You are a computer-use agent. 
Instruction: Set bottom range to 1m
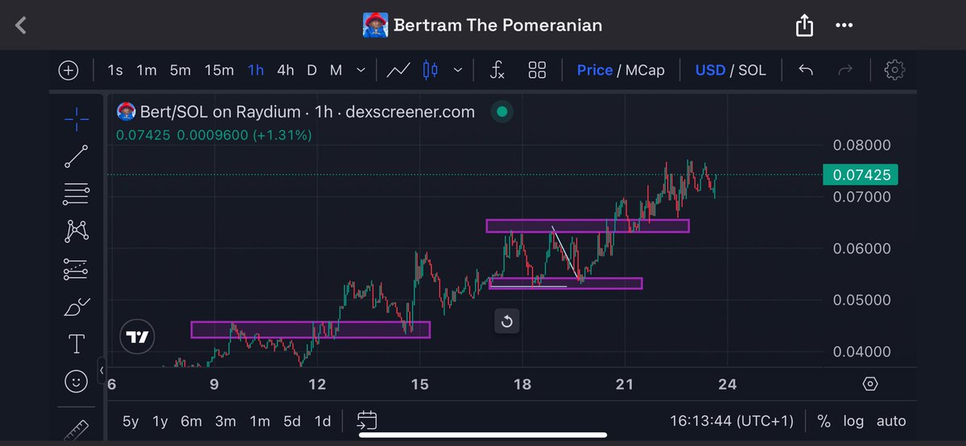(260, 421)
